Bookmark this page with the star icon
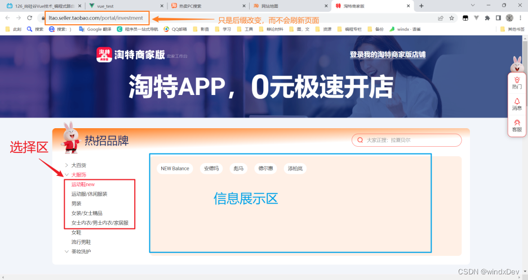Screen dimensions: 528x280 click(x=451, y=18)
